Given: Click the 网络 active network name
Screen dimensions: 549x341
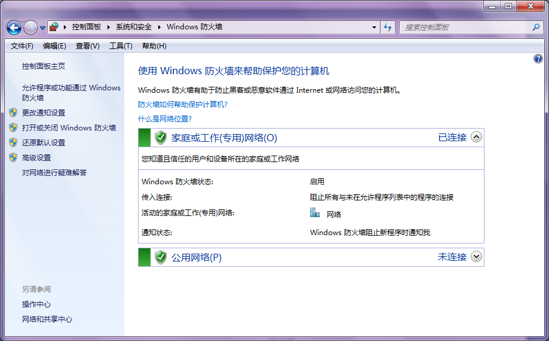Looking at the screenshot, I should (x=334, y=214).
